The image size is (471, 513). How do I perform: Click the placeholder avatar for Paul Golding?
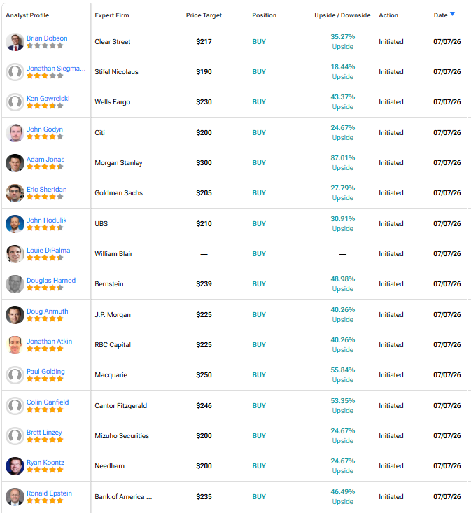coord(15,375)
